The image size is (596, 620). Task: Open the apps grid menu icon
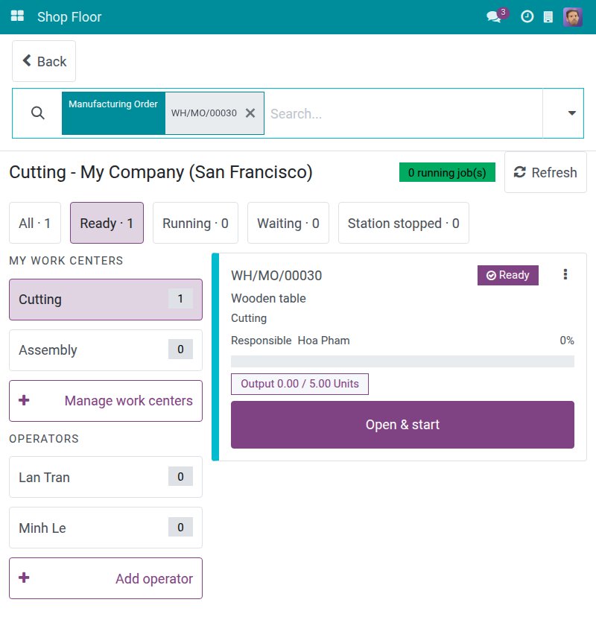(x=17, y=16)
